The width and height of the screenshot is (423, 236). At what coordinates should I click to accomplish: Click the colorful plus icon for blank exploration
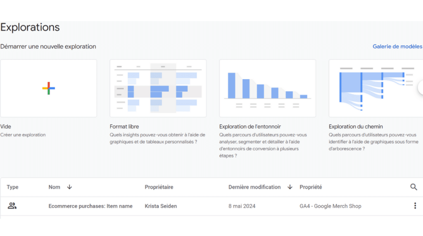pos(49,88)
